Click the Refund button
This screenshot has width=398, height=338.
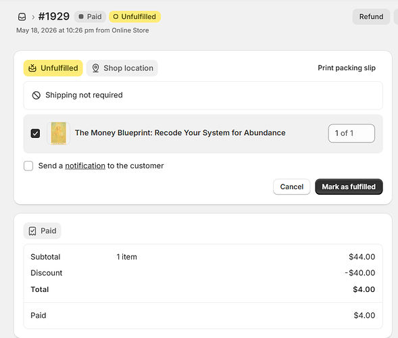(371, 17)
